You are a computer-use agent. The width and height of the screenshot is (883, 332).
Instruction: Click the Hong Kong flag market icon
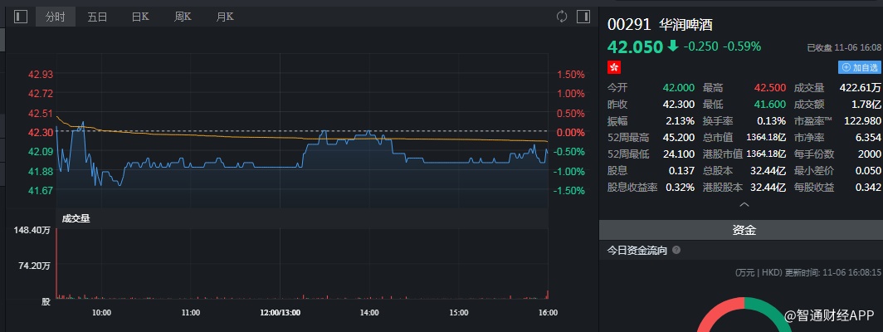pos(614,67)
